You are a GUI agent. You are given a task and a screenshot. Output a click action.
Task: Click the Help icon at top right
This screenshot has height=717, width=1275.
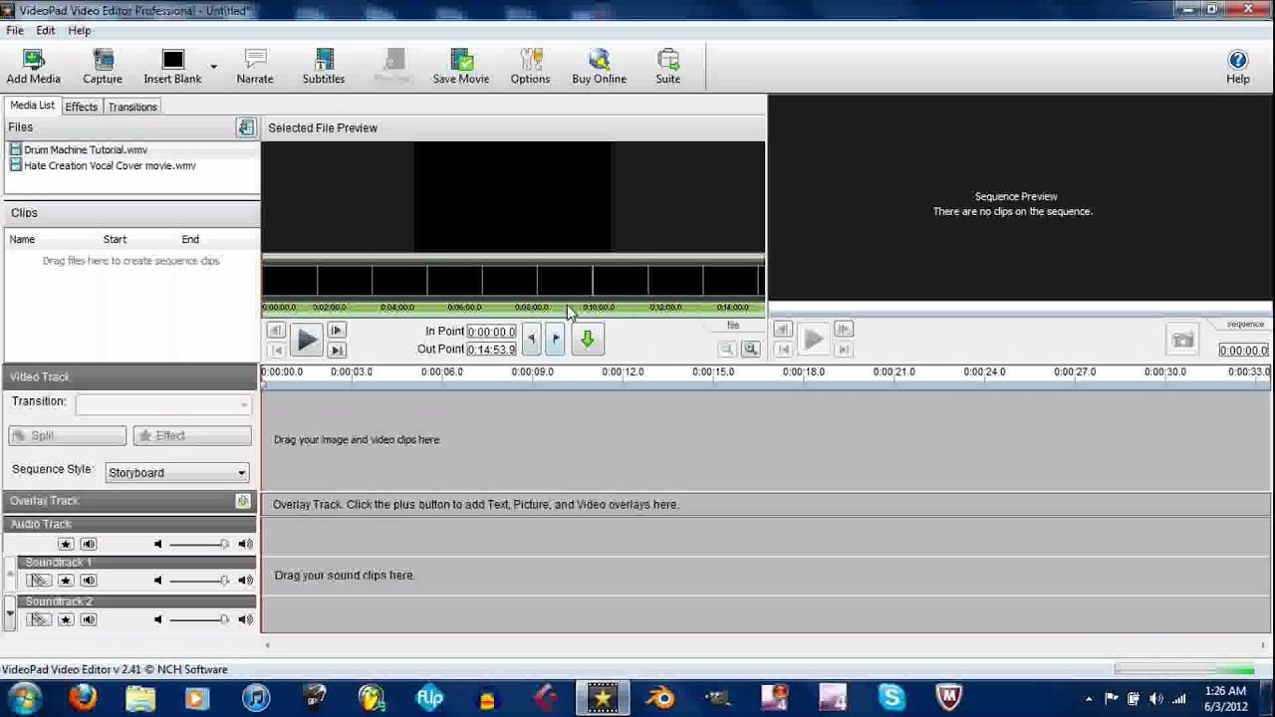[1238, 67]
